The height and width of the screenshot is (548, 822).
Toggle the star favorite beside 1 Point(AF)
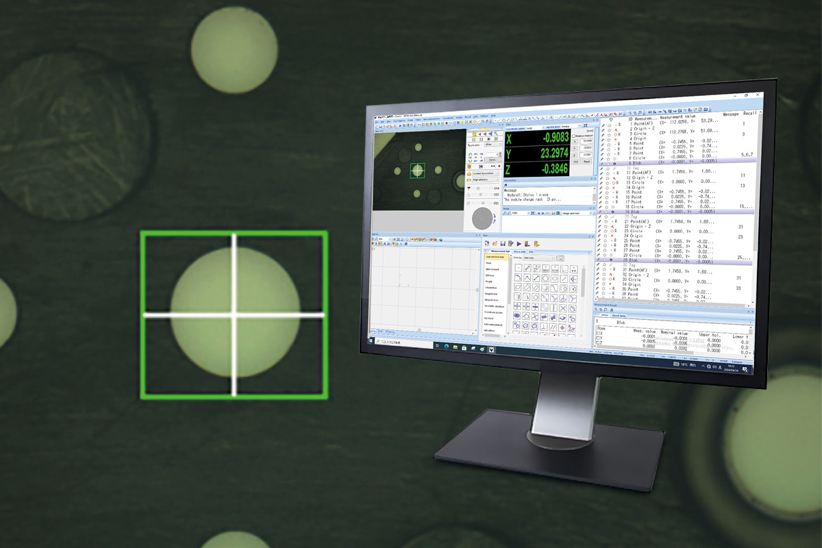pyautogui.click(x=608, y=124)
